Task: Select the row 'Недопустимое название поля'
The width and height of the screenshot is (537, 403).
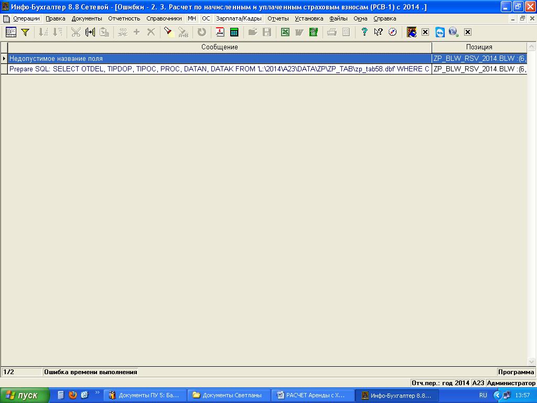Action: tap(220, 59)
